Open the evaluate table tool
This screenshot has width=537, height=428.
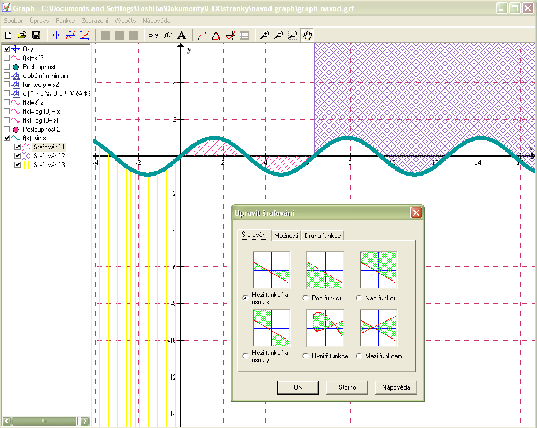click(x=244, y=35)
